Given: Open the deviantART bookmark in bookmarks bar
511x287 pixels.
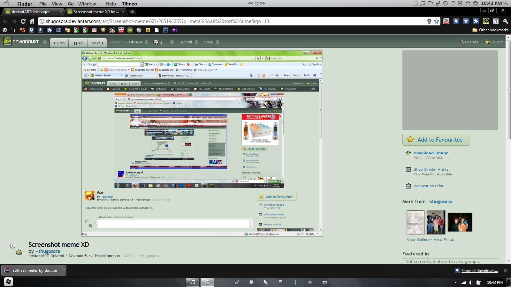Looking at the screenshot, I should 130,30.
